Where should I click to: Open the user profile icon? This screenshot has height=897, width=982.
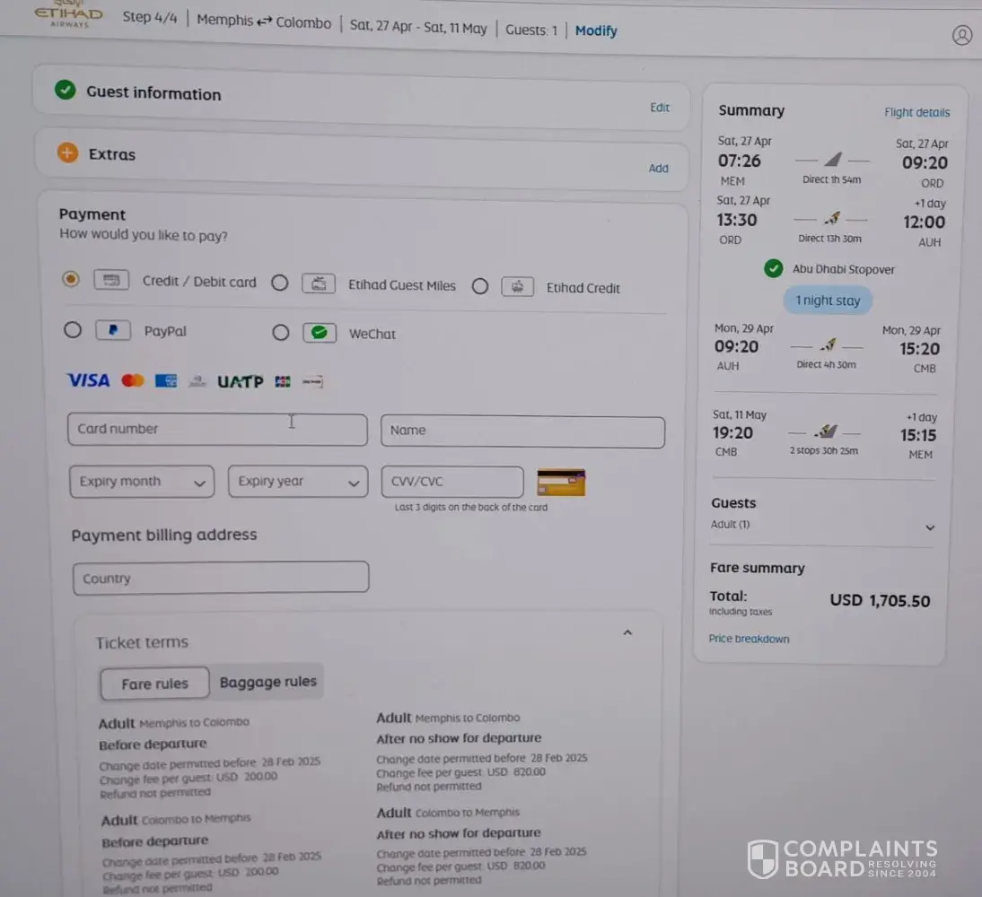pyautogui.click(x=962, y=35)
